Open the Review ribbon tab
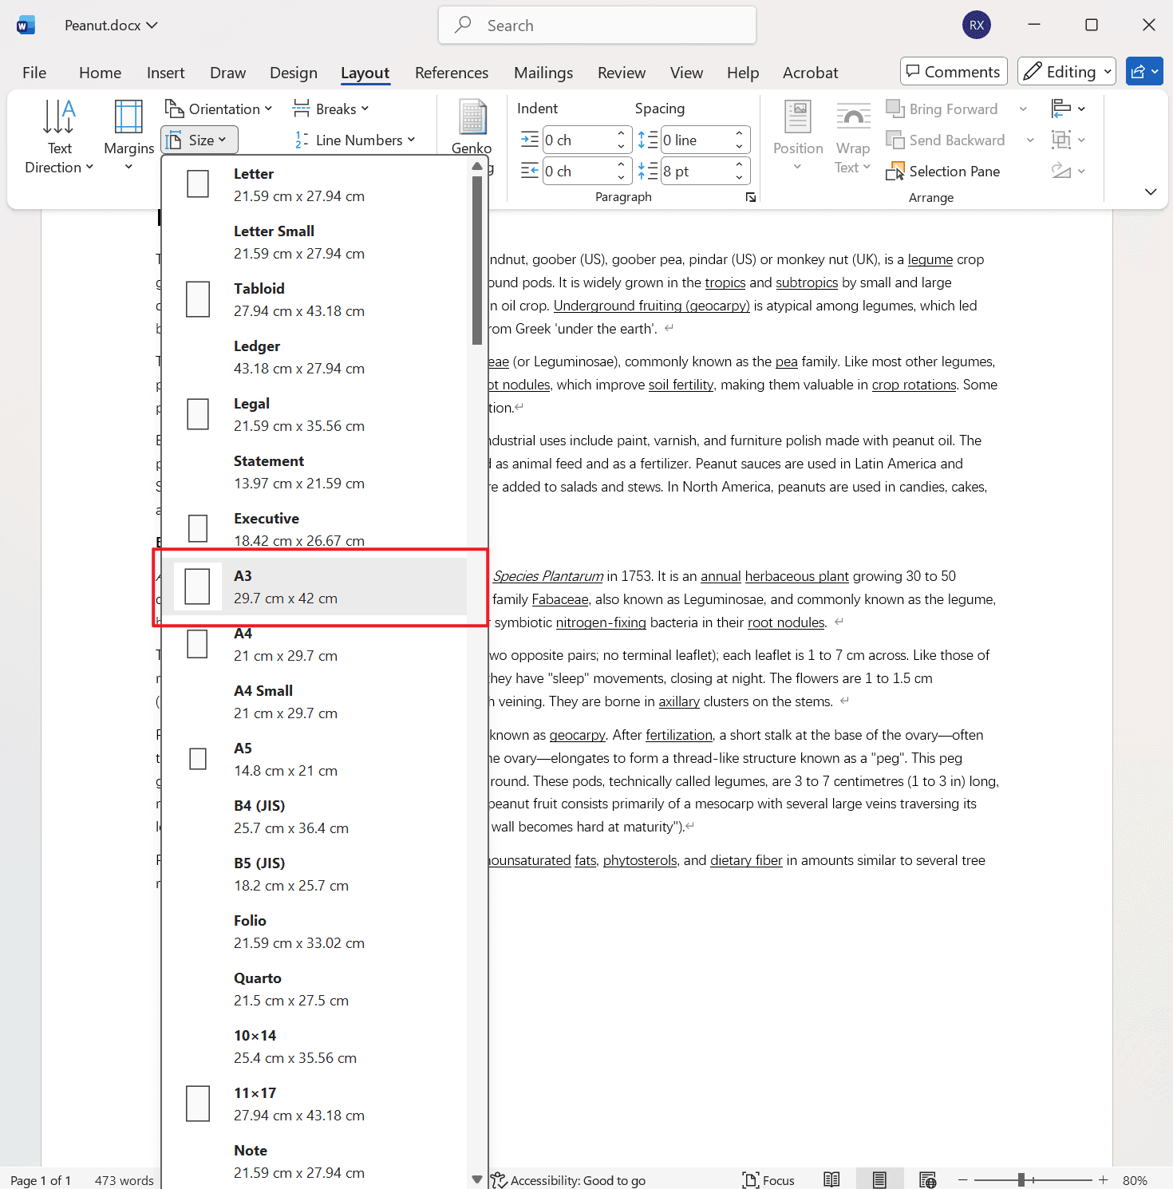This screenshot has height=1189, width=1173. (622, 73)
